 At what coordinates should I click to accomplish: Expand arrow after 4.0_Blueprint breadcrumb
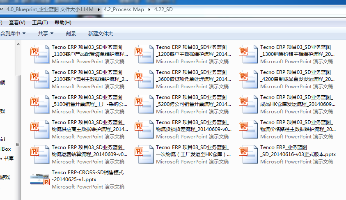(99, 10)
